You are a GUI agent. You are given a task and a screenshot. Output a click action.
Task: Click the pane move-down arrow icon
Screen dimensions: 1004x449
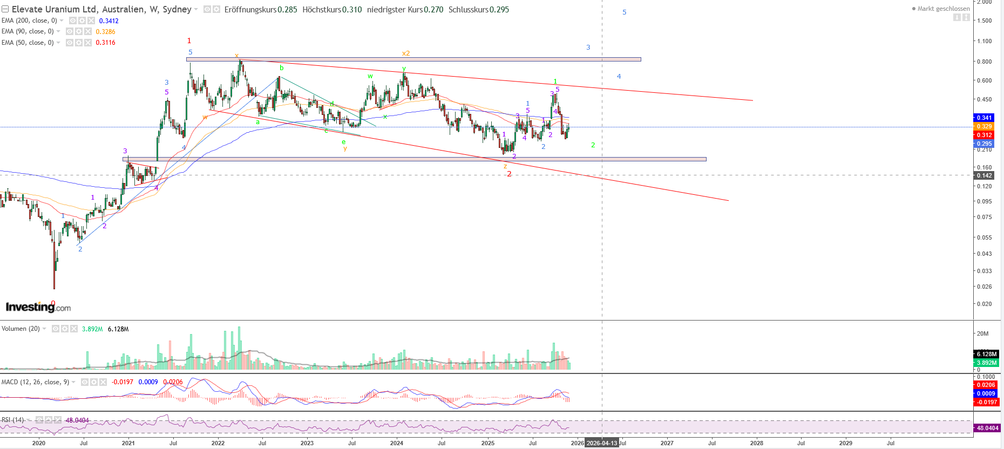[x=956, y=17]
